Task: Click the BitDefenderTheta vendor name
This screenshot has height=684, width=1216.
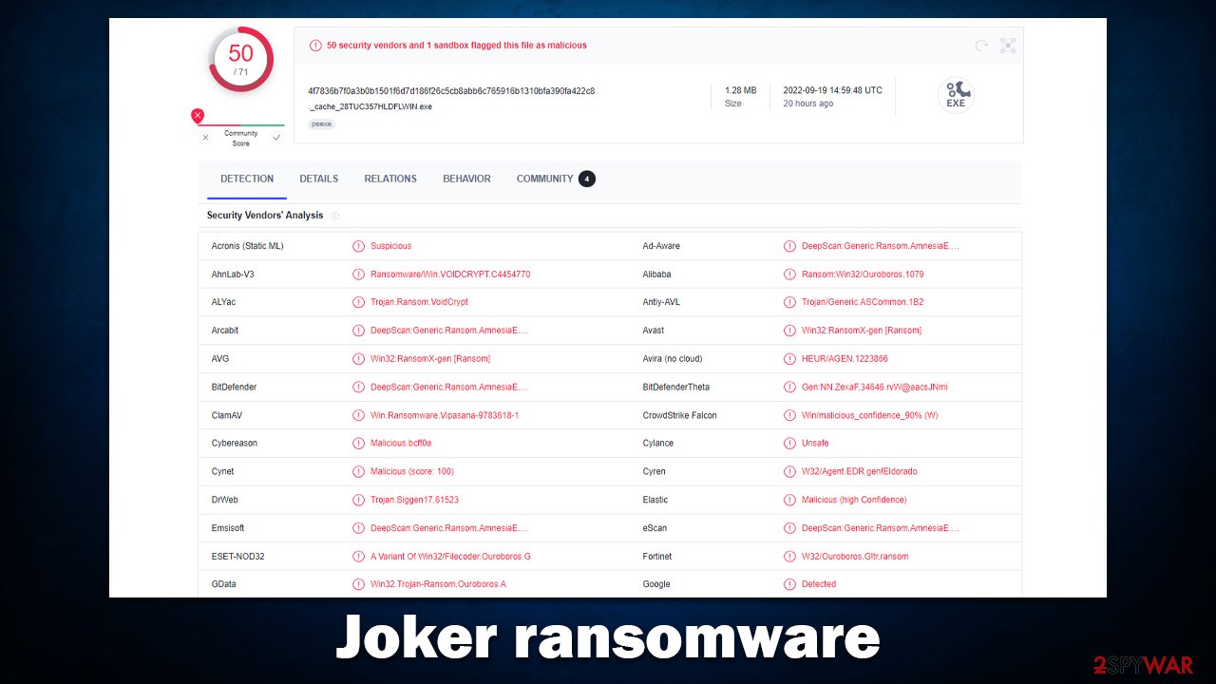Action: (x=675, y=387)
